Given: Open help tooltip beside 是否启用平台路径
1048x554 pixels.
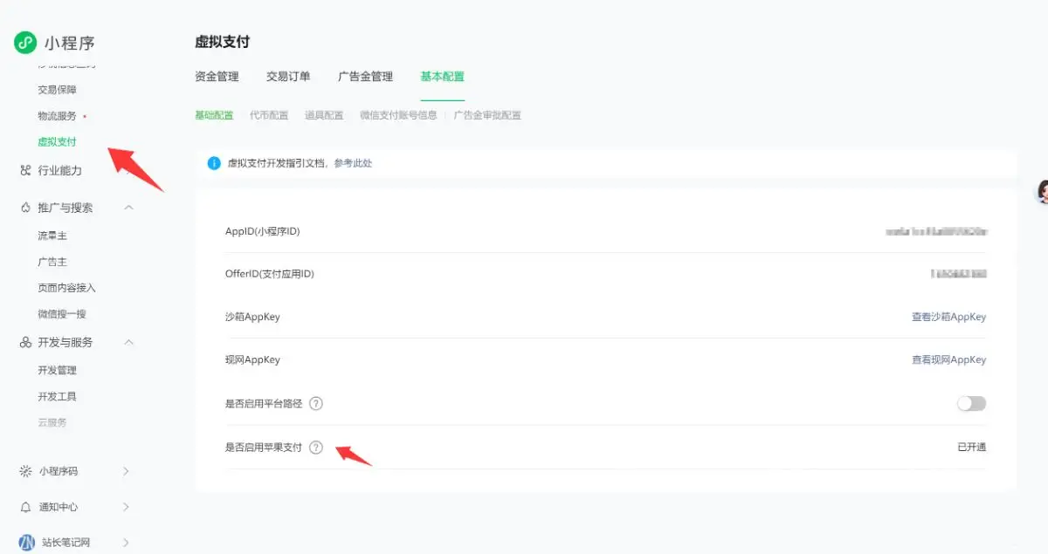Looking at the screenshot, I should (316, 403).
